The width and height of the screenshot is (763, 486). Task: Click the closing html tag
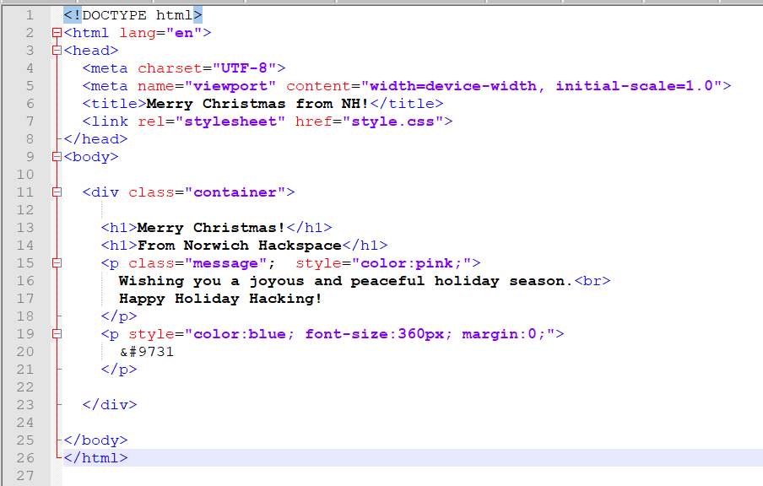click(x=96, y=458)
